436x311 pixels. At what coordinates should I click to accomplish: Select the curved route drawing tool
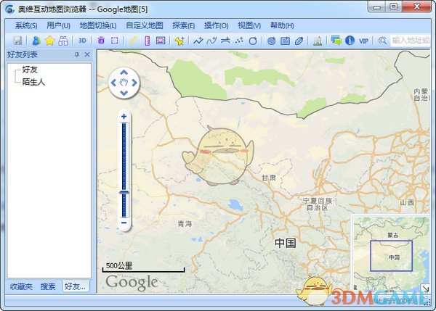pos(212,41)
